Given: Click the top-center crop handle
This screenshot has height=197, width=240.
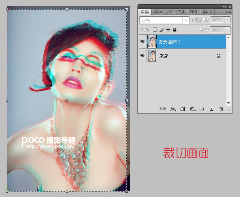Looking at the screenshot, I should 67,9.
